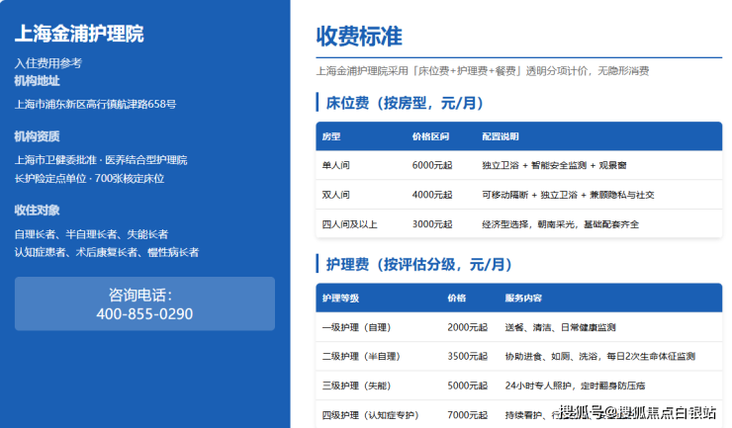The height and width of the screenshot is (428, 732).
Task: Select the 三级护理（失能） cell
Action: coord(356,386)
